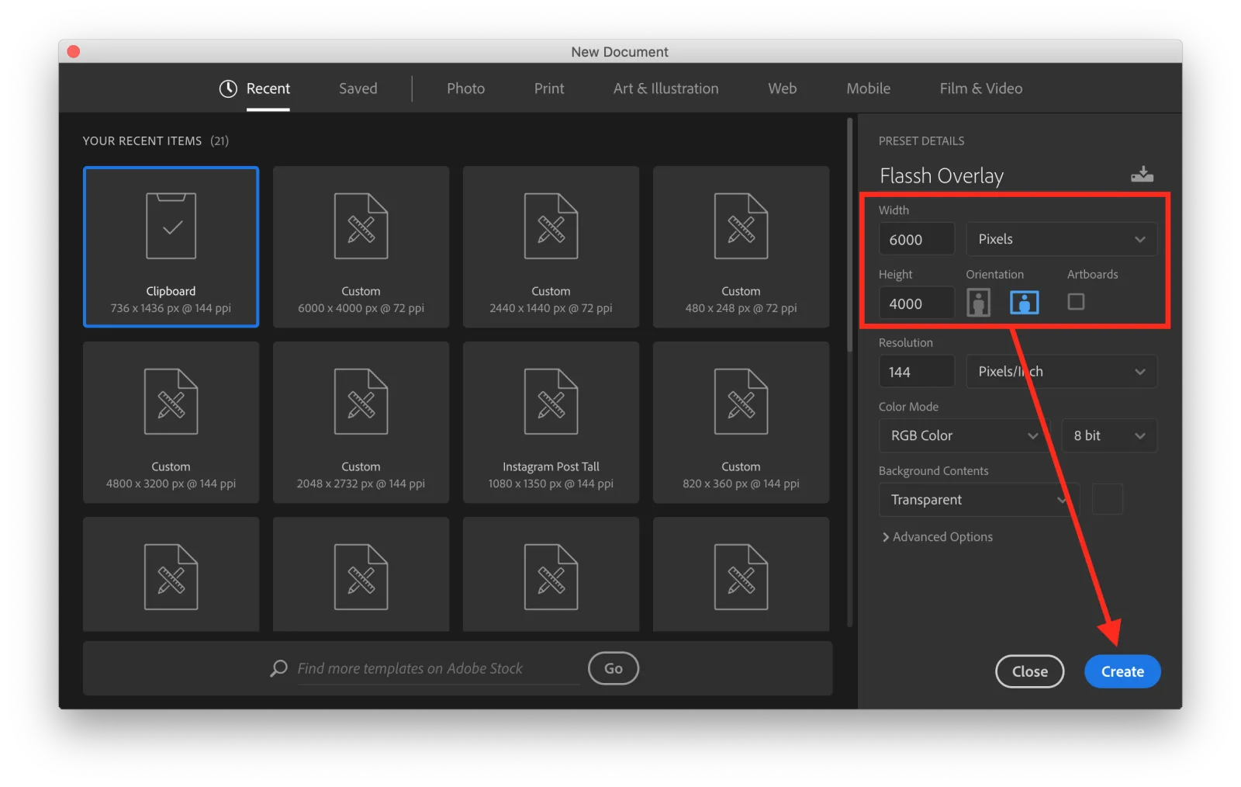
Task: Expand Advanced Options
Action: 938,537
